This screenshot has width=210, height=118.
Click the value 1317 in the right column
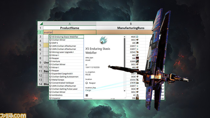click(x=133, y=73)
